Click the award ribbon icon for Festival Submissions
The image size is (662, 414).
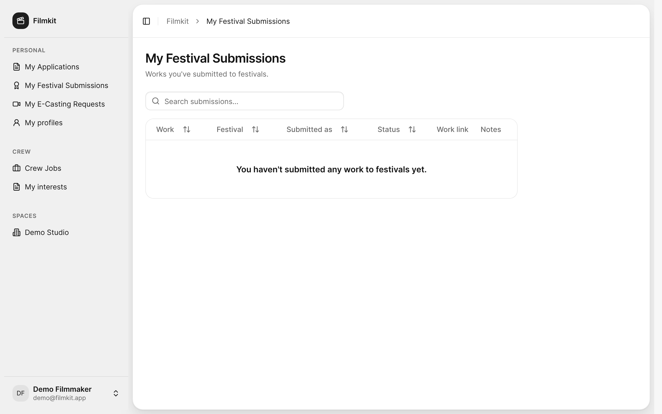click(16, 85)
